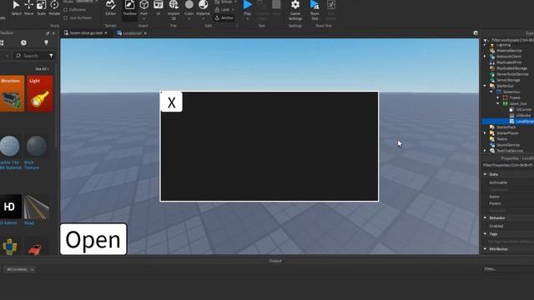Viewport: 534px width, 300px height.
Task: Activate the Rotate tool
Action: point(54,7)
